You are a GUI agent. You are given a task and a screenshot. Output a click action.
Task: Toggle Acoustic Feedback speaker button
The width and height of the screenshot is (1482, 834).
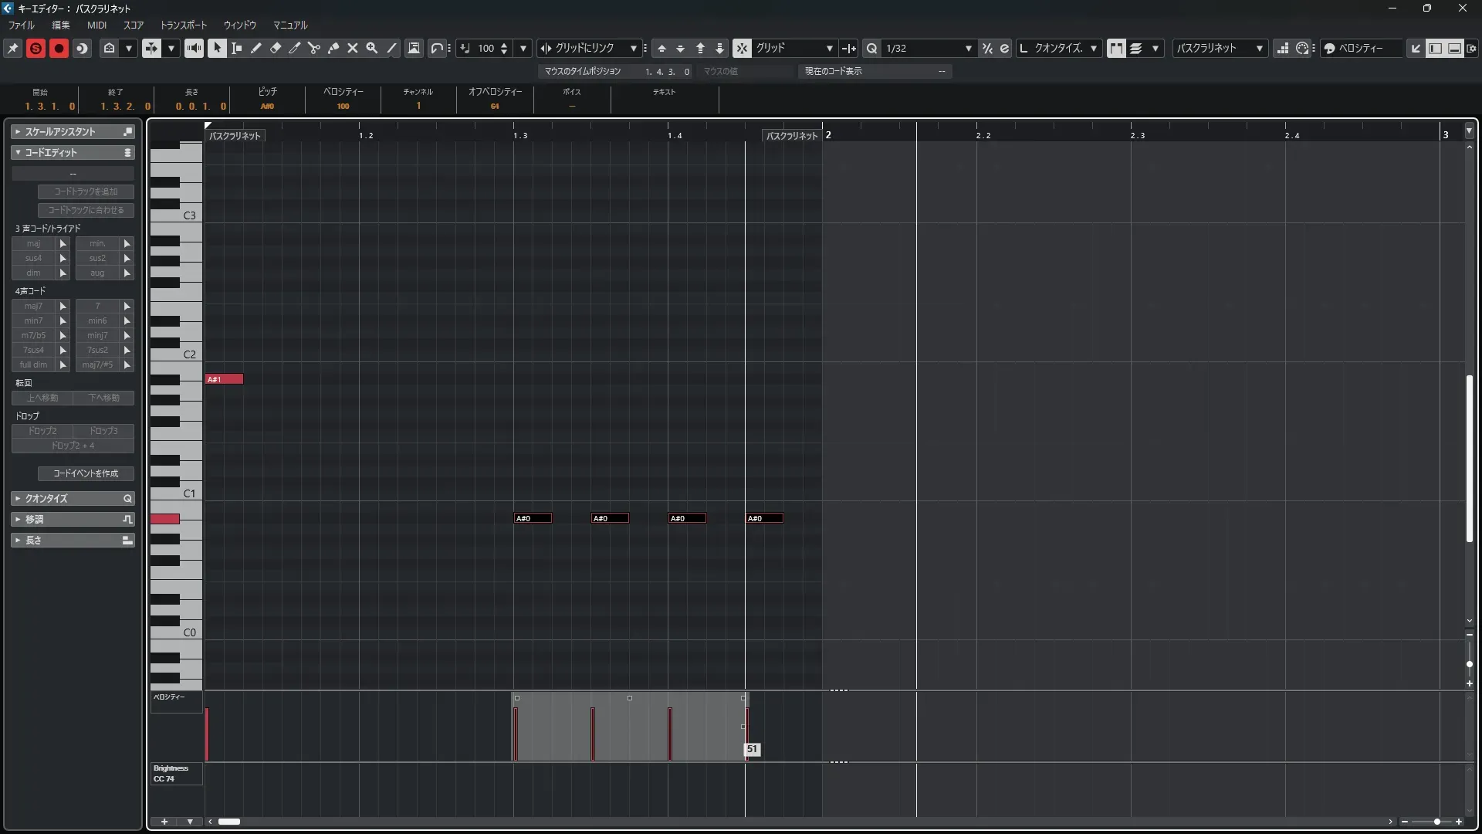pyautogui.click(x=194, y=48)
